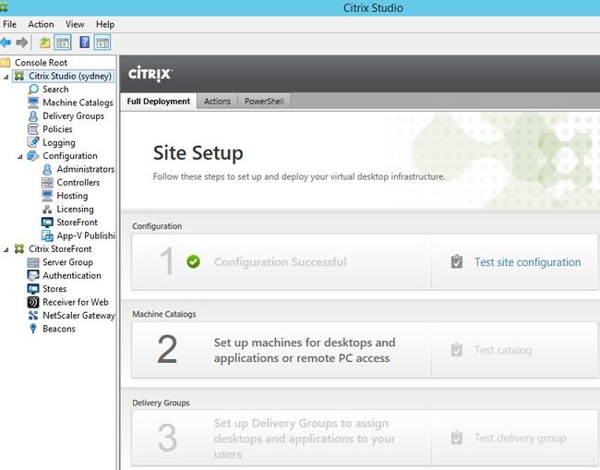Select Server Group under Citrix StoreFront
Image resolution: width=600 pixels, height=470 pixels.
click(67, 262)
